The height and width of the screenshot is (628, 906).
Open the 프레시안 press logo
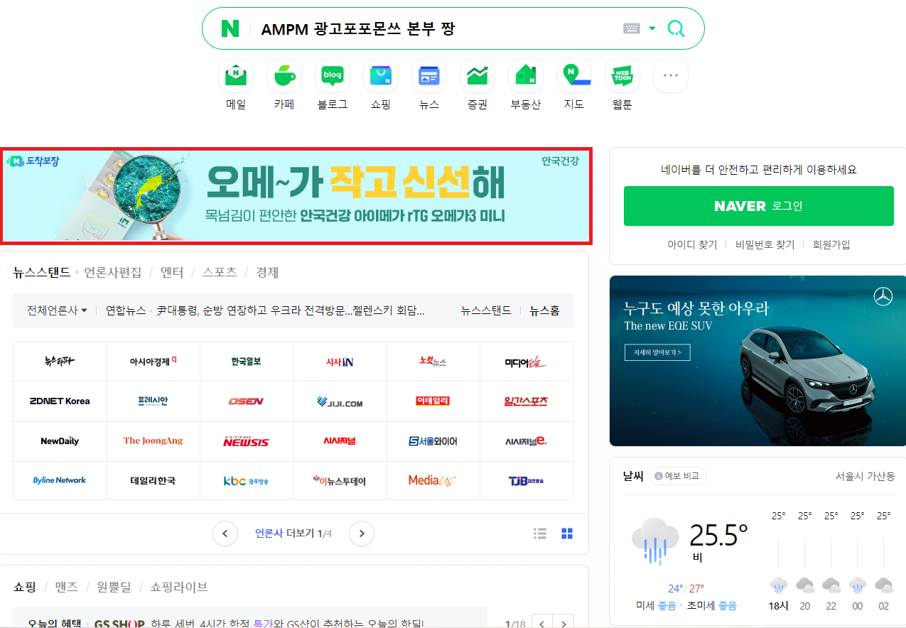(153, 401)
